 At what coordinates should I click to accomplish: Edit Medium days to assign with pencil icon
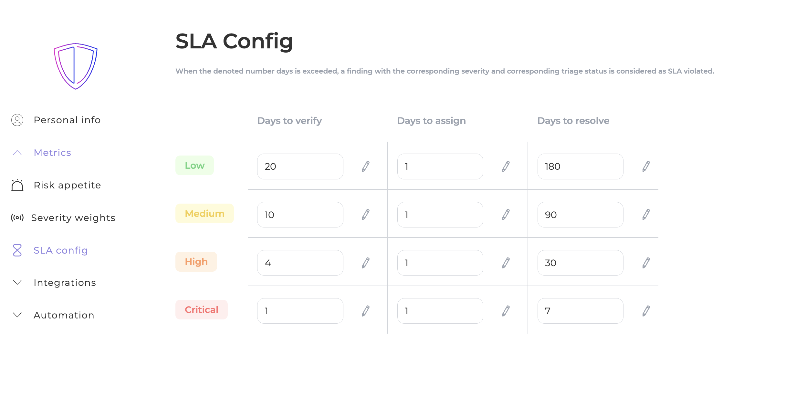coord(506,215)
